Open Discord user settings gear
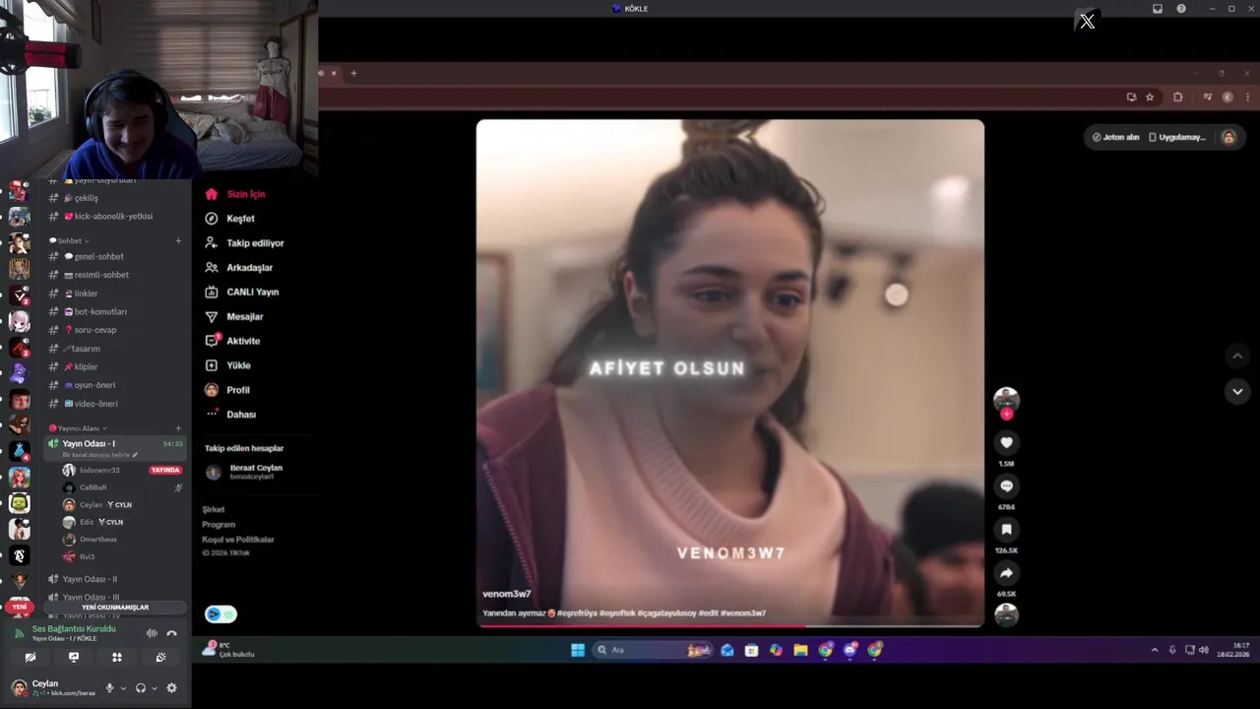This screenshot has width=1260, height=709. tap(171, 688)
